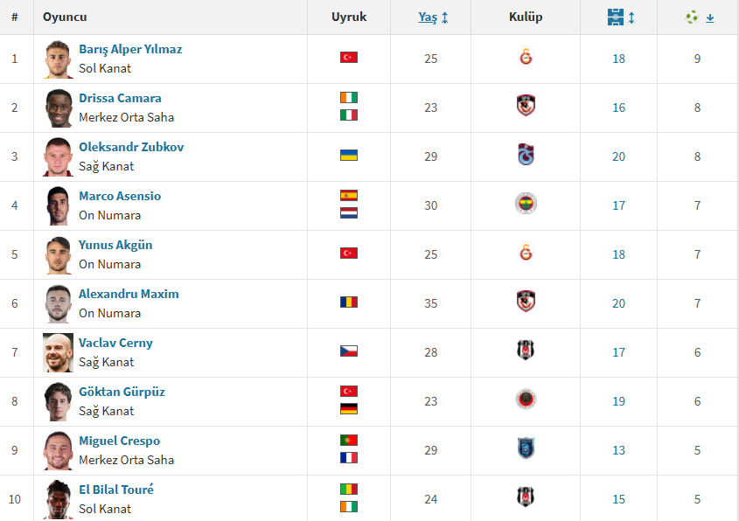Click Gençlerbirliği crest in Göktan Gürpüz row
The width and height of the screenshot is (739, 521).
click(x=526, y=400)
